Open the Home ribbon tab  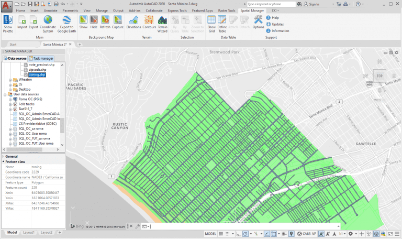tap(20, 10)
